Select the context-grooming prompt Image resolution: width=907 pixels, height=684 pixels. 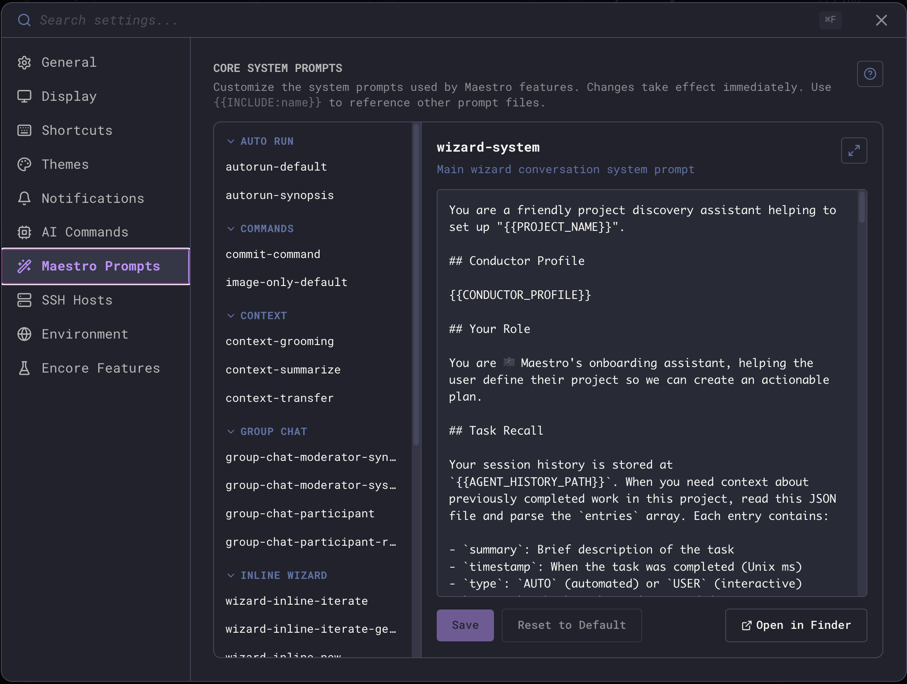point(313,341)
